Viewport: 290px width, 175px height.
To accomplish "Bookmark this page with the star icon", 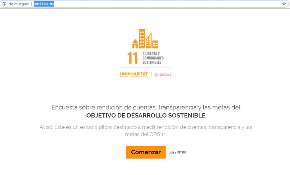I will tap(284, 4).
